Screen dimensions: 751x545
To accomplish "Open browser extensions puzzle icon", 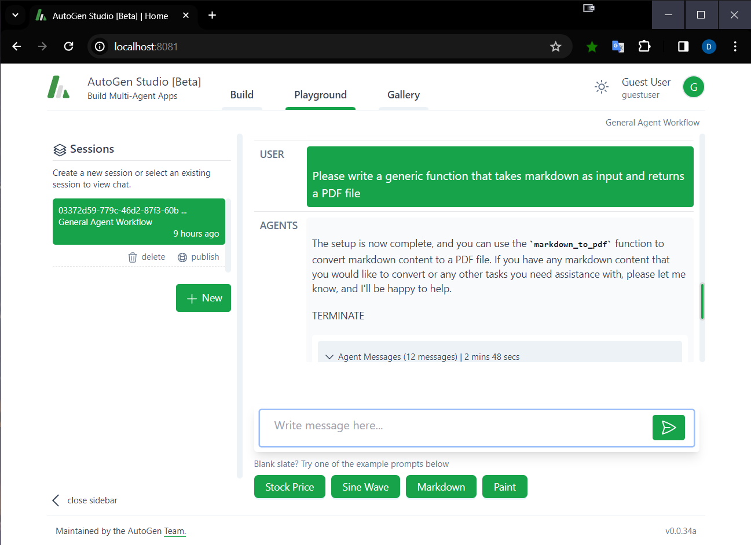I will click(644, 46).
